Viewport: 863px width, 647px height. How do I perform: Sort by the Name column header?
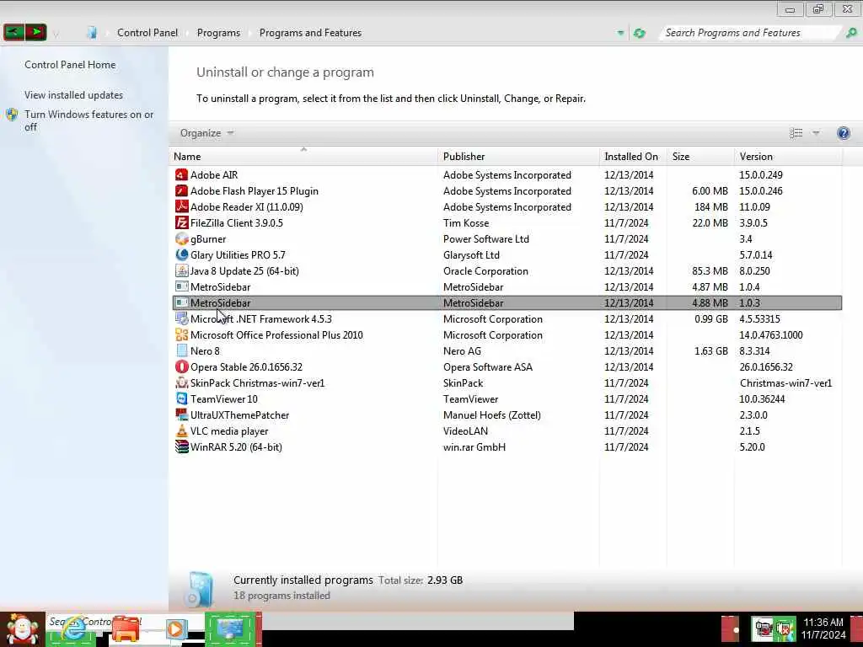[303, 156]
